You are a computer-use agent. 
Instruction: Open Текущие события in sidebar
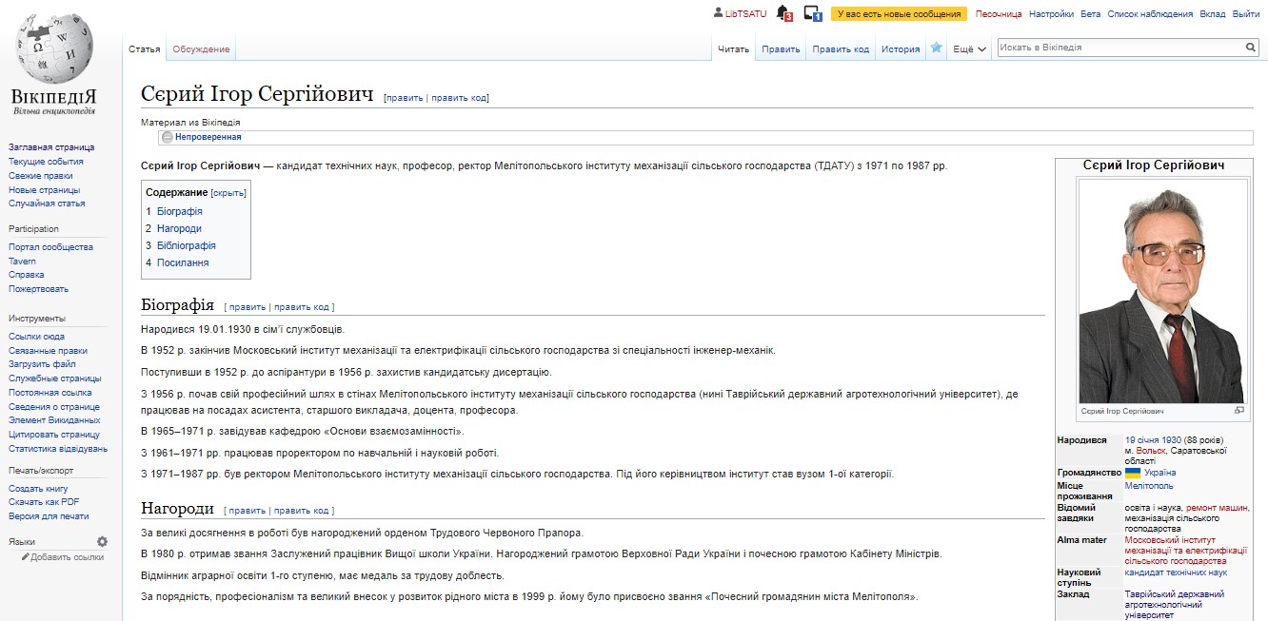(x=46, y=162)
